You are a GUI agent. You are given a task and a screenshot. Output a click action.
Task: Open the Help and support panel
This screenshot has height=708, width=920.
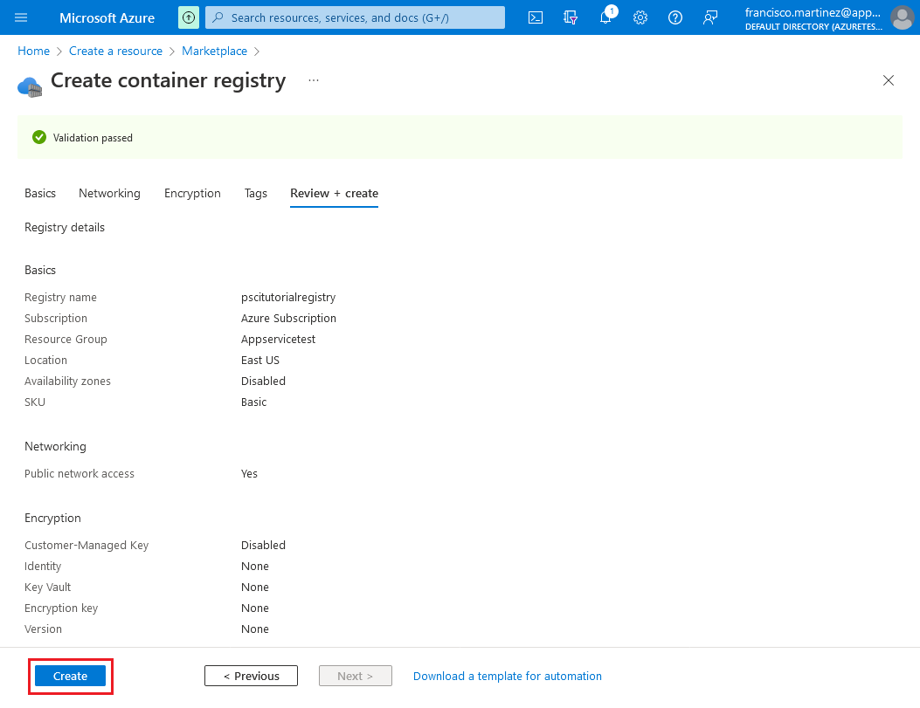pyautogui.click(x=674, y=17)
